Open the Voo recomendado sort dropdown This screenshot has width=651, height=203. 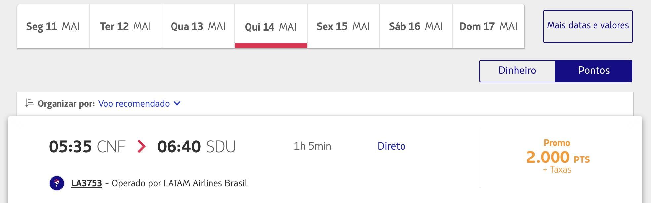click(139, 103)
